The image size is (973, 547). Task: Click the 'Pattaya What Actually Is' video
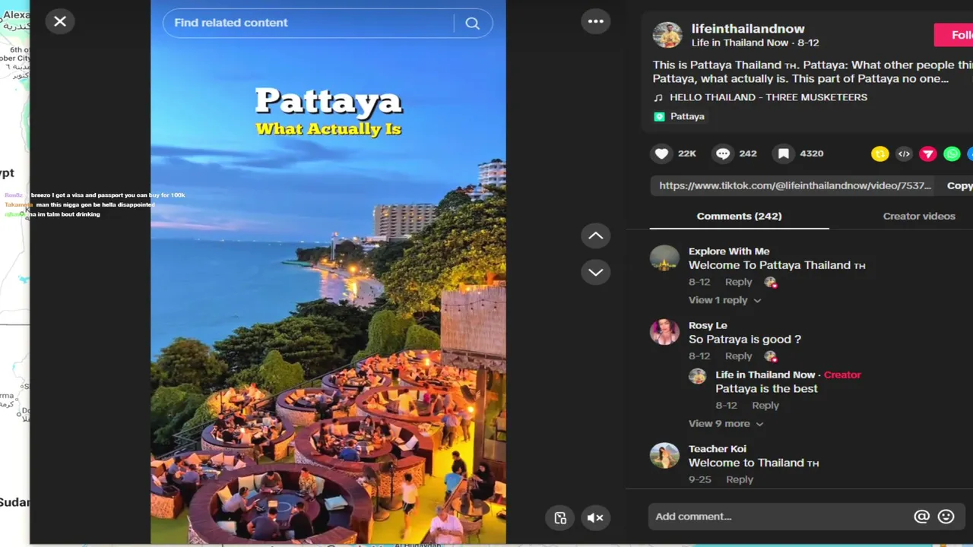[328, 272]
